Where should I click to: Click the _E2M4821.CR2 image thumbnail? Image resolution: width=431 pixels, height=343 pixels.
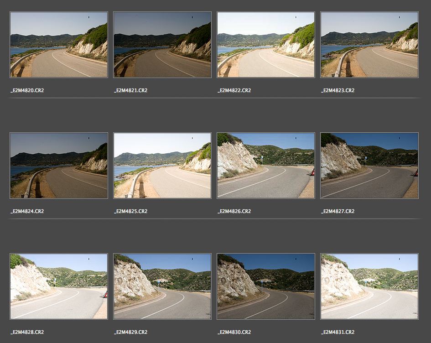pos(162,45)
